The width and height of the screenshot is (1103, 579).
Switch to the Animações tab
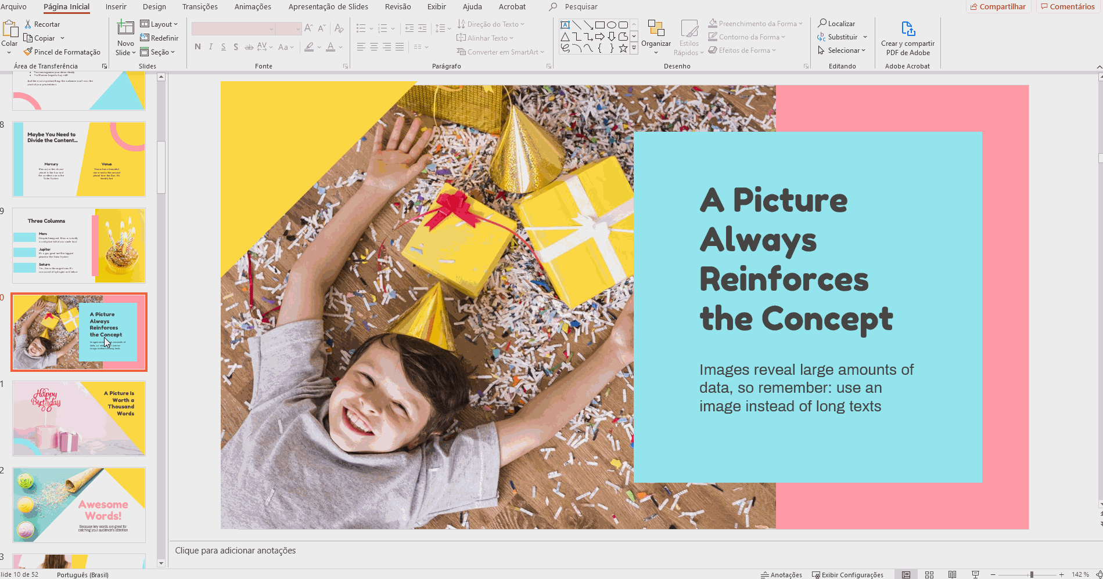(253, 6)
